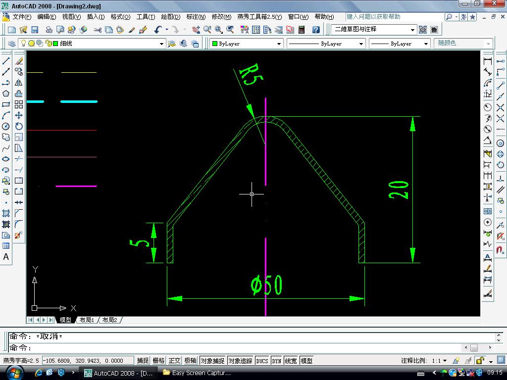
Task: Click the Help question mark icon
Action: pyautogui.click(x=316, y=30)
